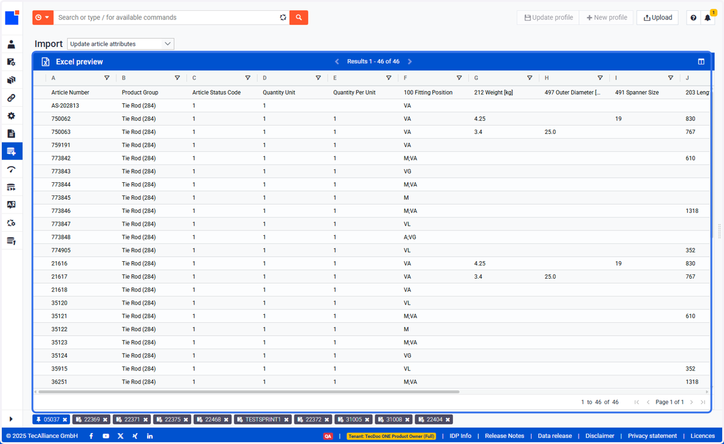724x444 pixels.
Task: Open the filter for column D
Action: point(319,78)
